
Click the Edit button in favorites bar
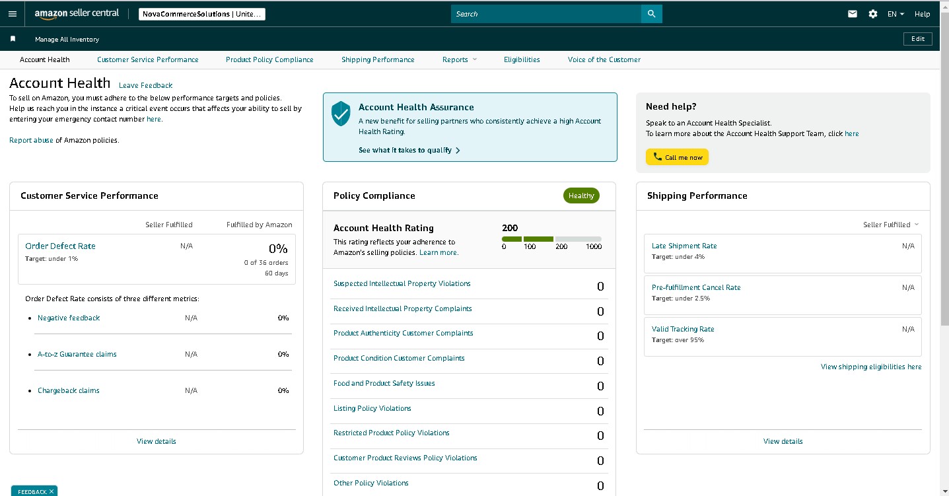(918, 39)
